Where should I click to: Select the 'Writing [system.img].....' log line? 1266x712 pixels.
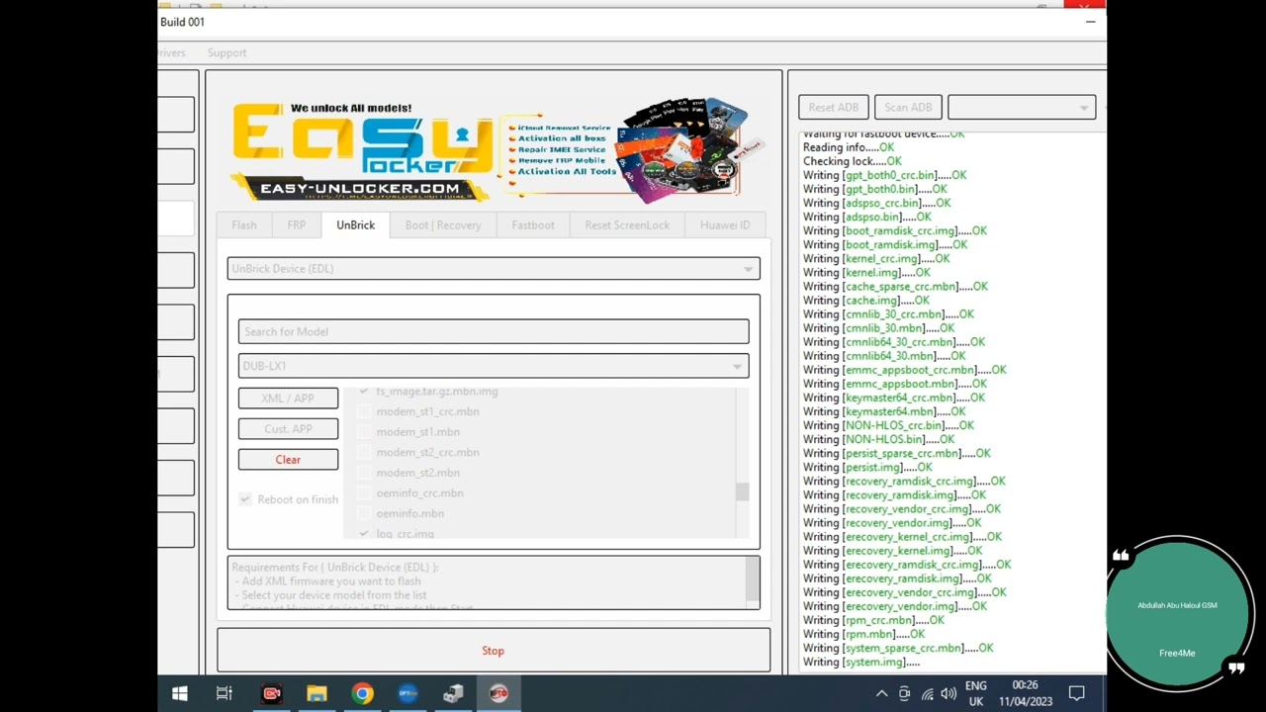(x=861, y=662)
